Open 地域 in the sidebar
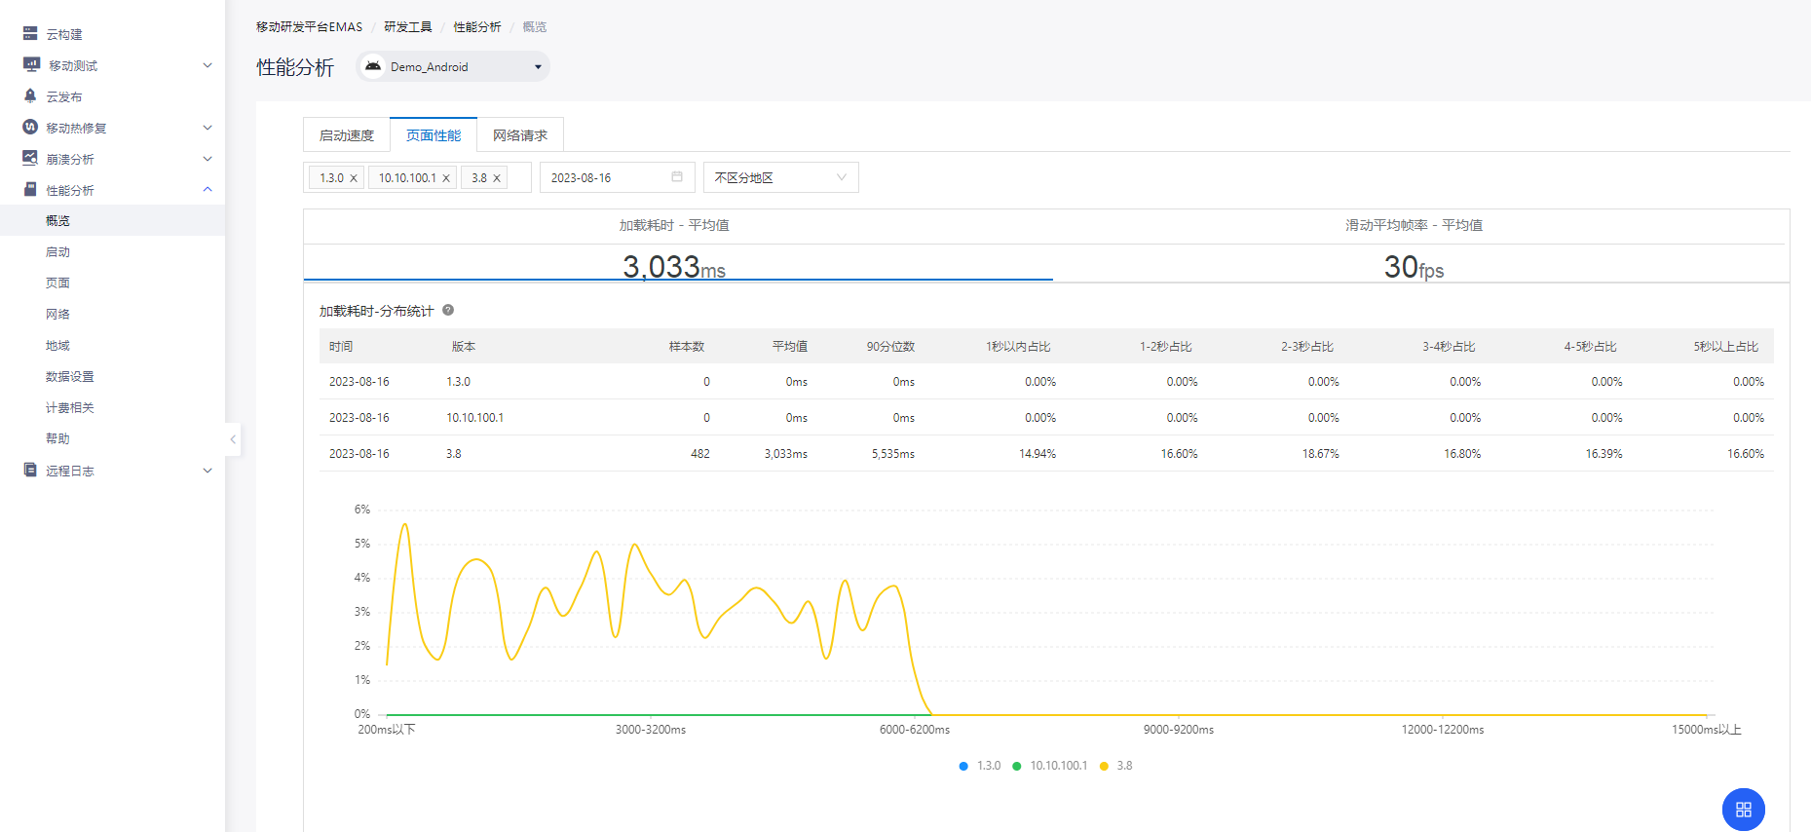Image resolution: width=1811 pixels, height=832 pixels. (x=57, y=345)
